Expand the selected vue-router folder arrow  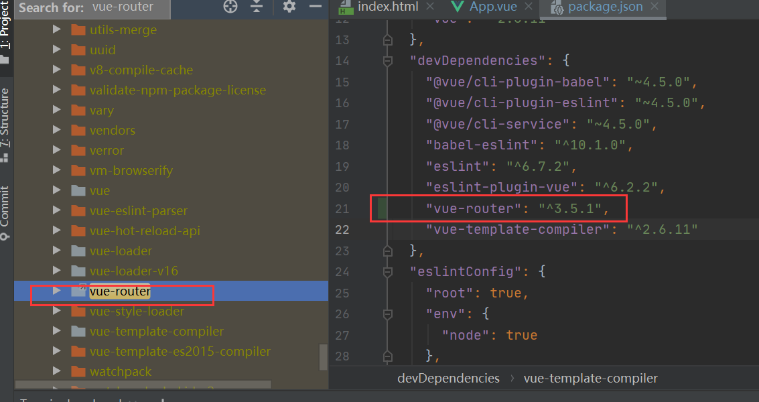click(57, 291)
